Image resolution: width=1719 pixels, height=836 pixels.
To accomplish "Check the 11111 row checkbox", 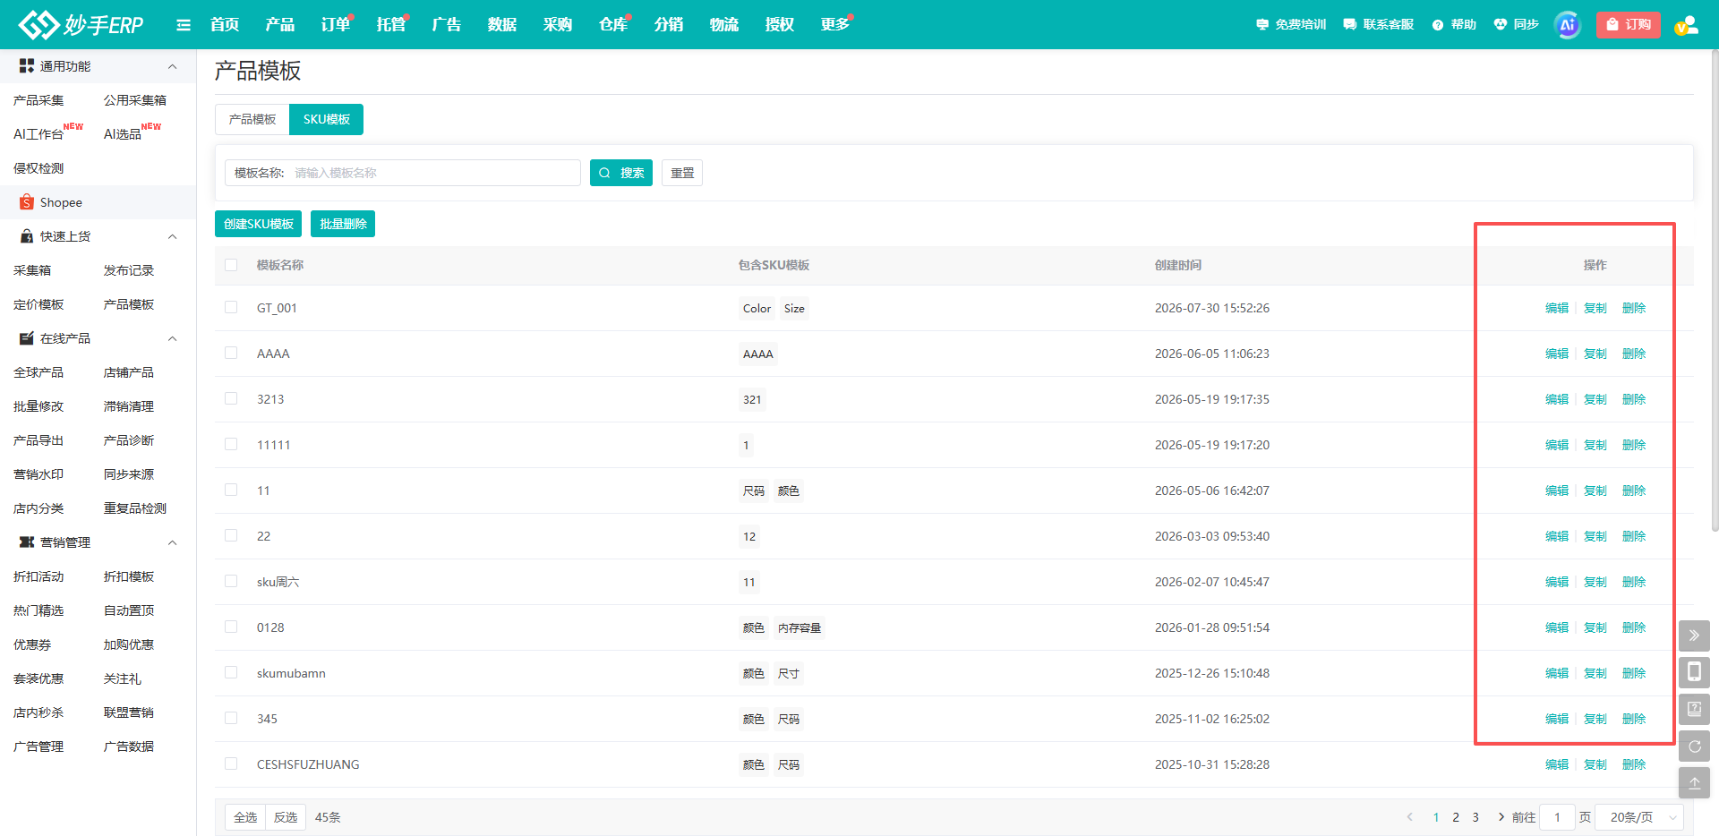I will (x=231, y=445).
